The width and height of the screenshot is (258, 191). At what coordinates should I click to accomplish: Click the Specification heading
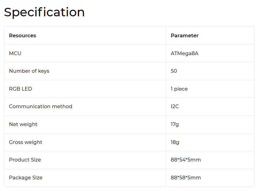pos(44,13)
